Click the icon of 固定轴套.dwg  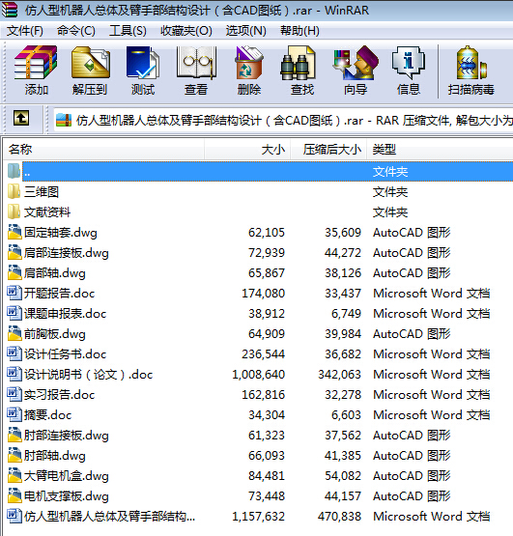[14, 232]
